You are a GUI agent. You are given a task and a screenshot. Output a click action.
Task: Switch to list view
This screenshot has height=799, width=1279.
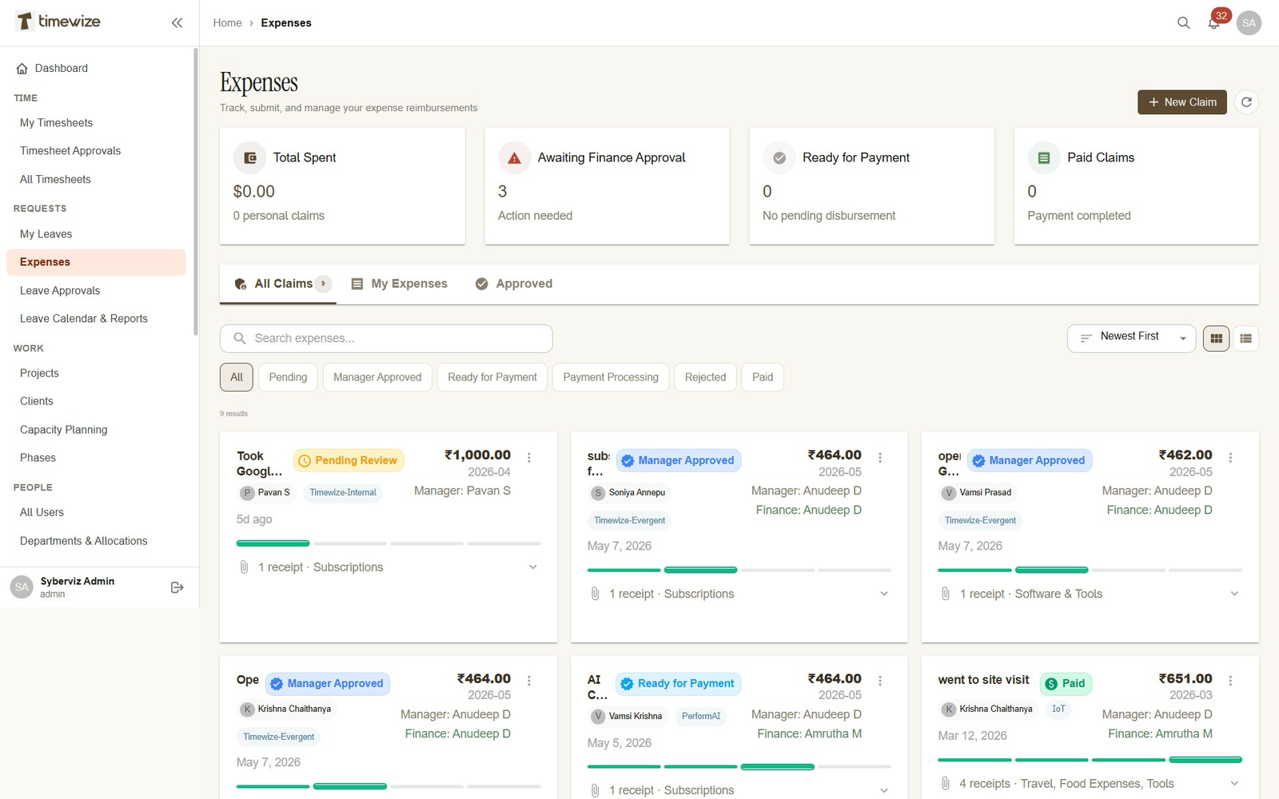click(x=1245, y=339)
